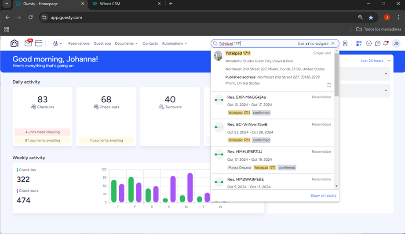Open the calendar icon in navbar

39,43
